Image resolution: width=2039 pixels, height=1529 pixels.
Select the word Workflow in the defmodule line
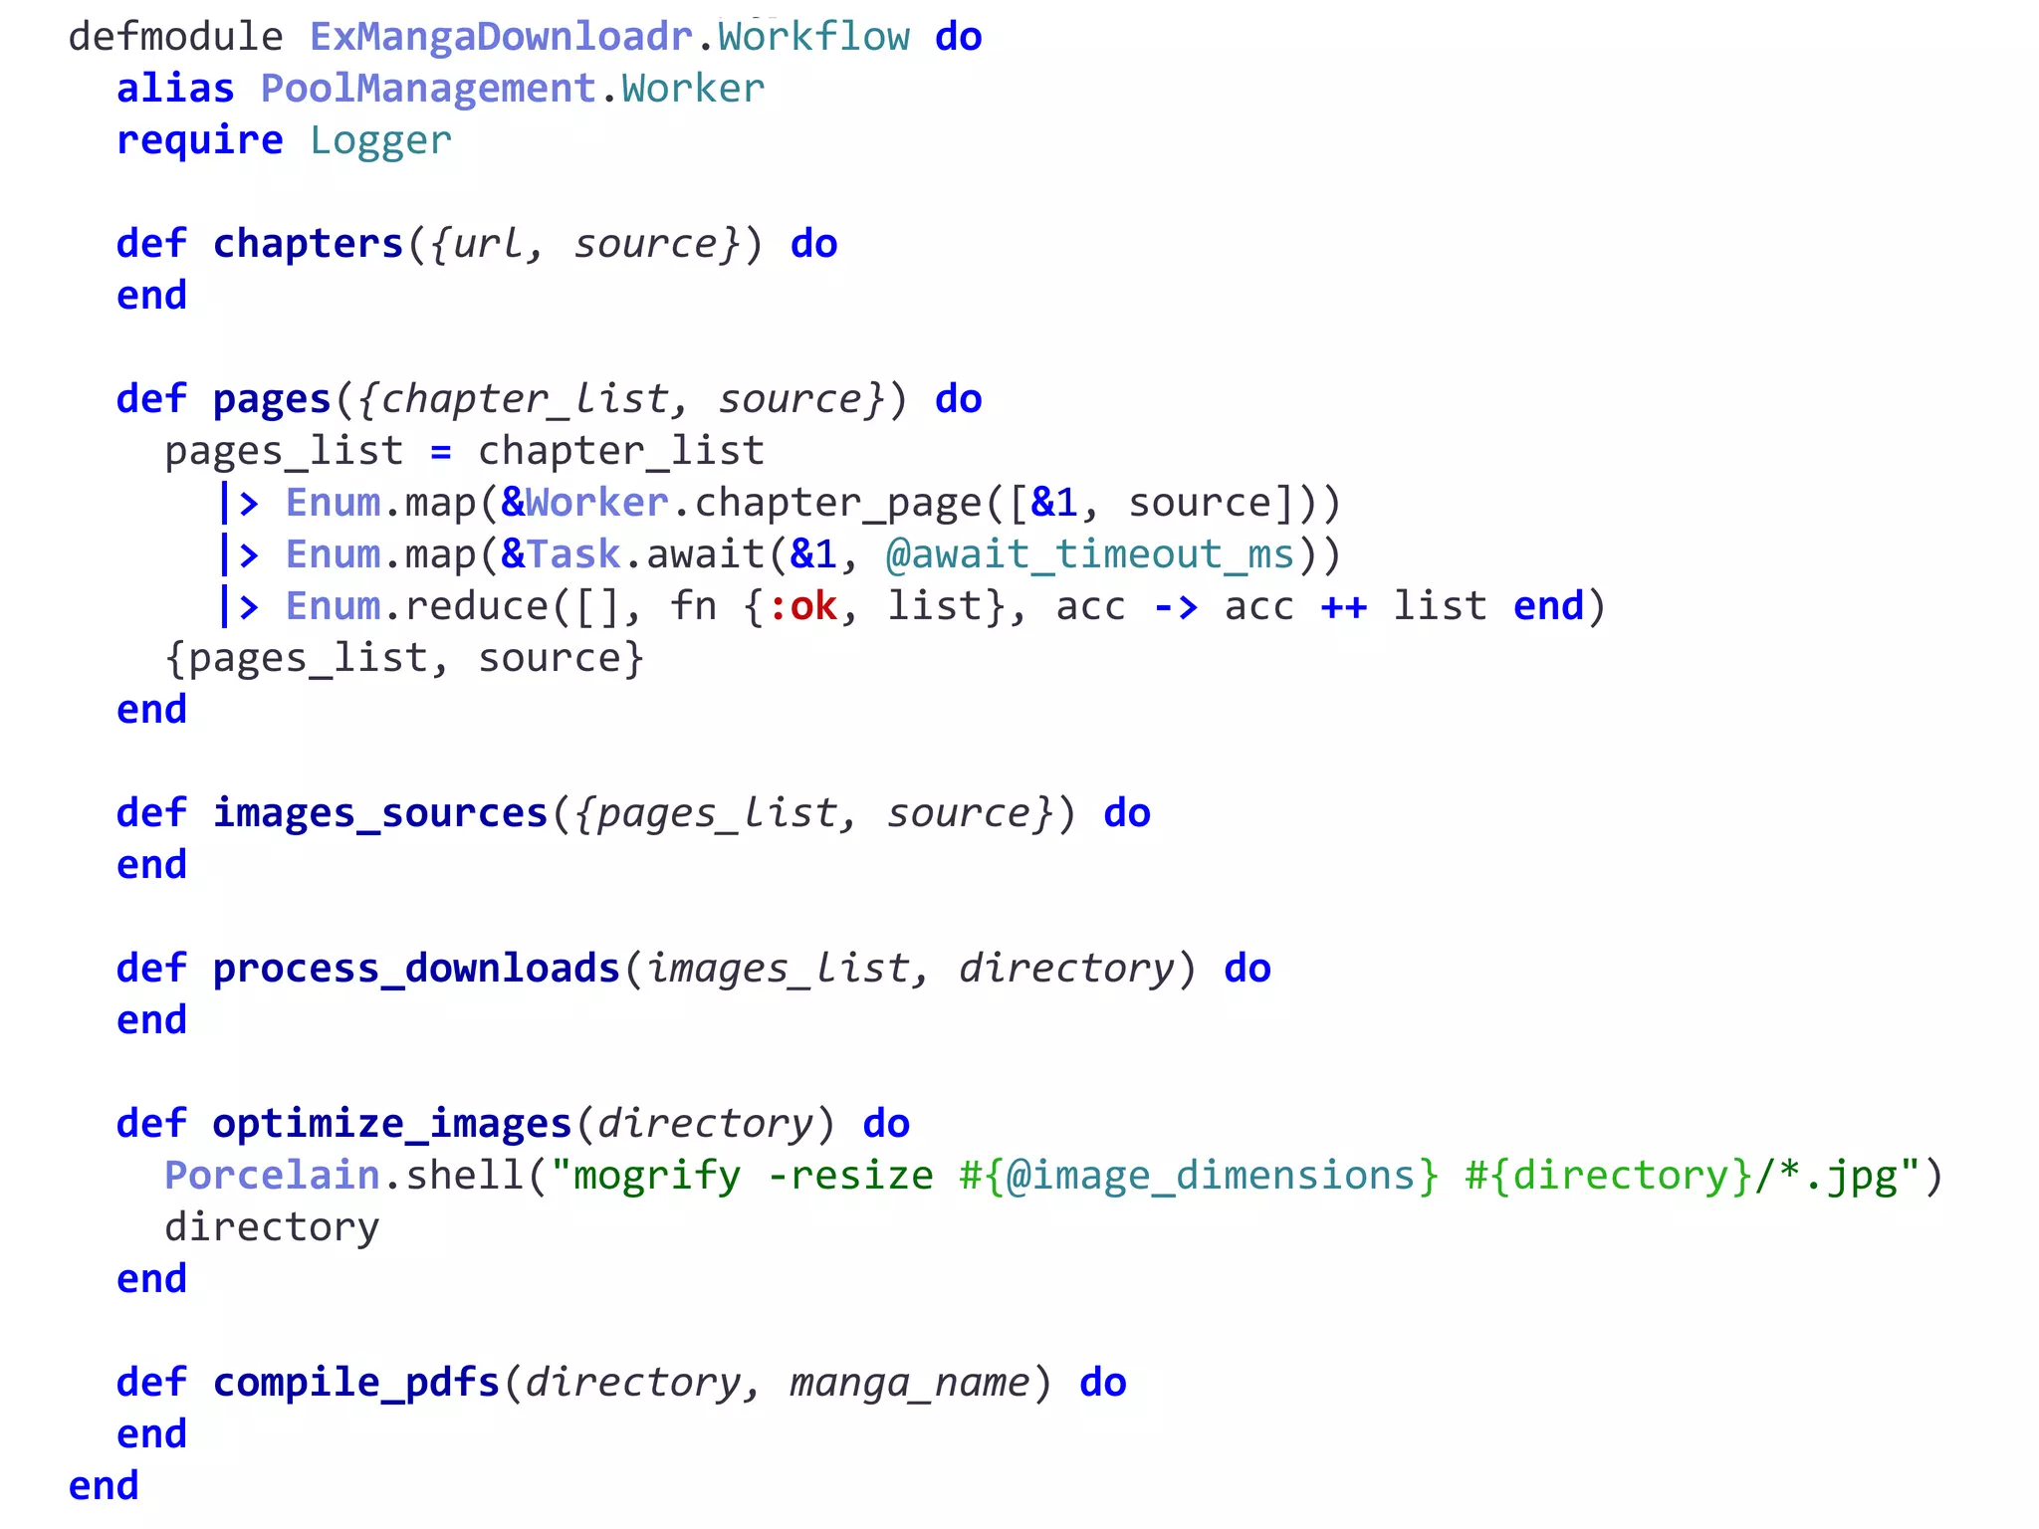(x=813, y=37)
